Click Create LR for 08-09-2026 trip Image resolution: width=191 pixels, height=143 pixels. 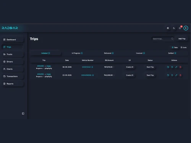[x=129, y=67]
